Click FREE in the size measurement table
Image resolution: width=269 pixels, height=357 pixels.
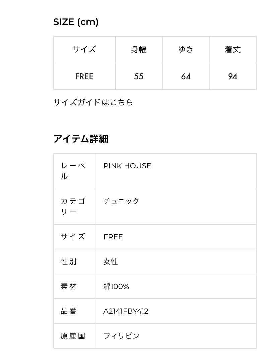click(x=84, y=76)
